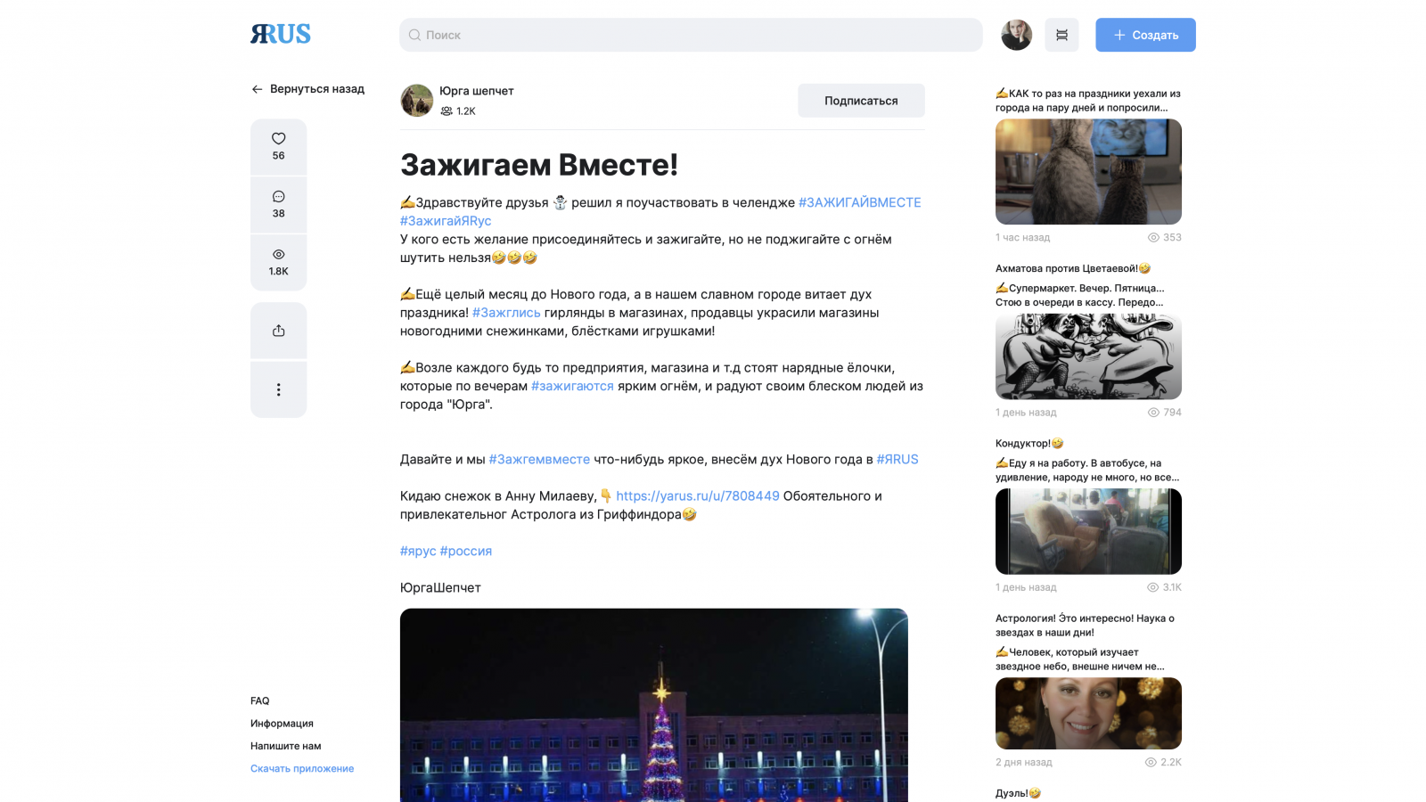Go back via Вернуться назад
Screen dimensions: 1426x802
click(307, 89)
